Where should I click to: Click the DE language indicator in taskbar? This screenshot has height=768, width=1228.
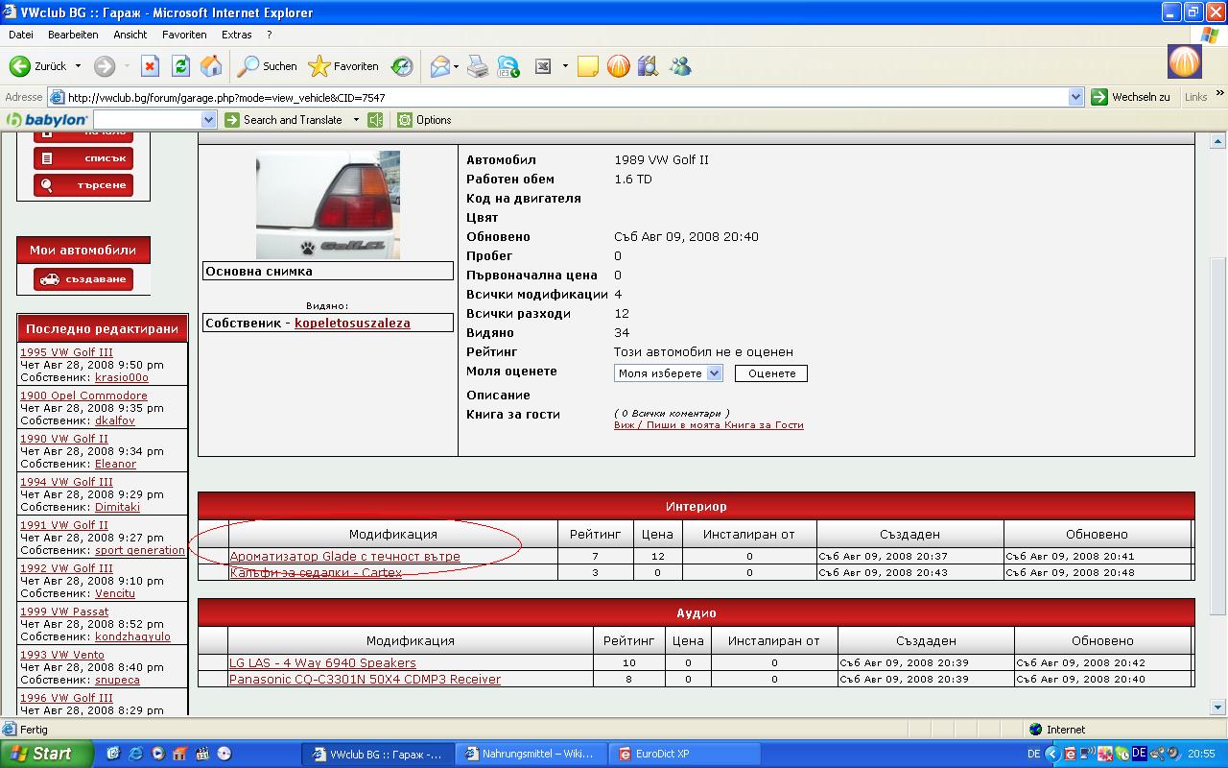1033,755
